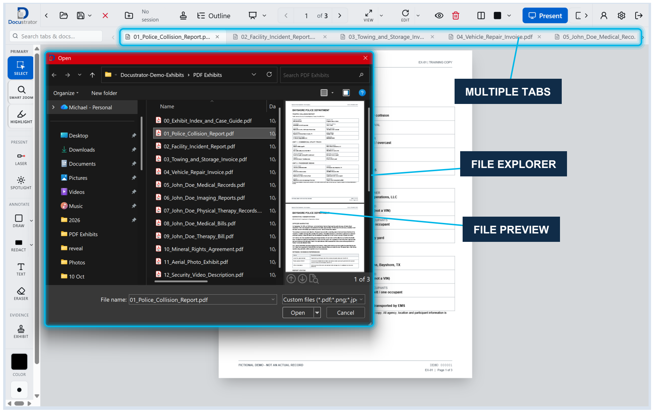The height and width of the screenshot is (413, 664).
Task: Select the Redact tool
Action: click(x=19, y=245)
